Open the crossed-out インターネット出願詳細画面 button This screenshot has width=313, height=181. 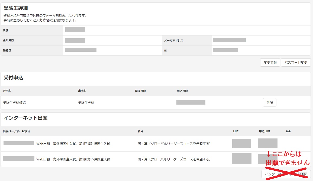click(286, 174)
